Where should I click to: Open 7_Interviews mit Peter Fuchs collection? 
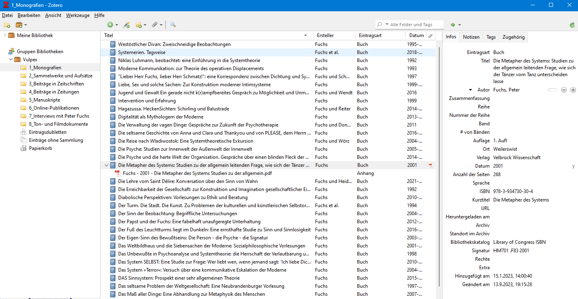click(x=59, y=116)
